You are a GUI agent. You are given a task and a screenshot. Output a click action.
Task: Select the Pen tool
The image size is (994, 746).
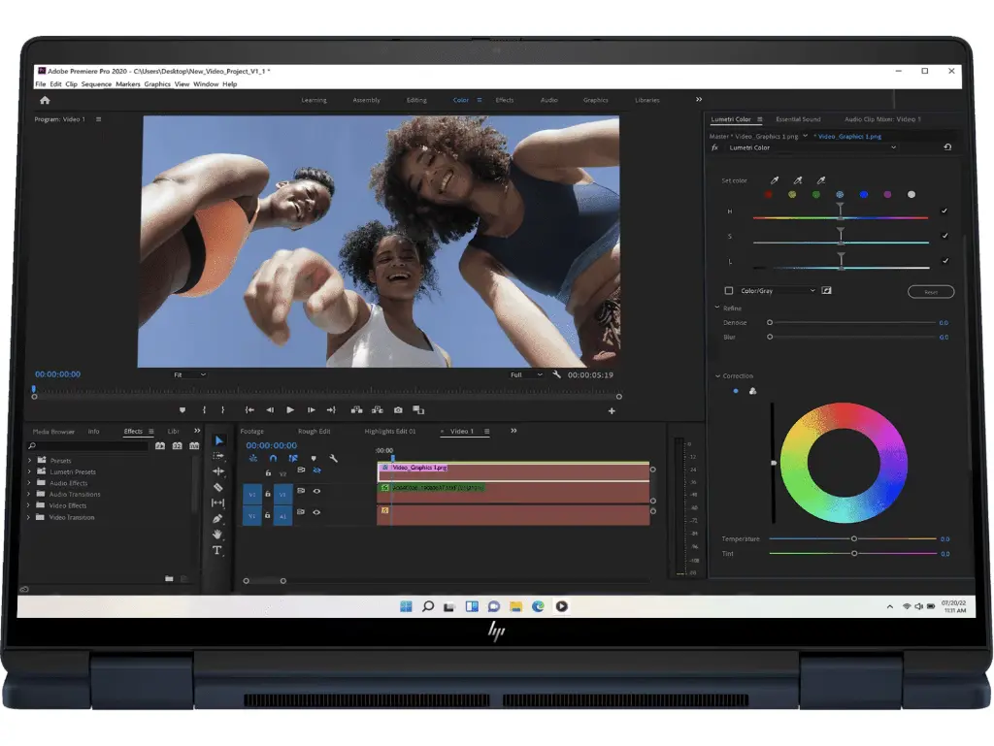click(217, 519)
